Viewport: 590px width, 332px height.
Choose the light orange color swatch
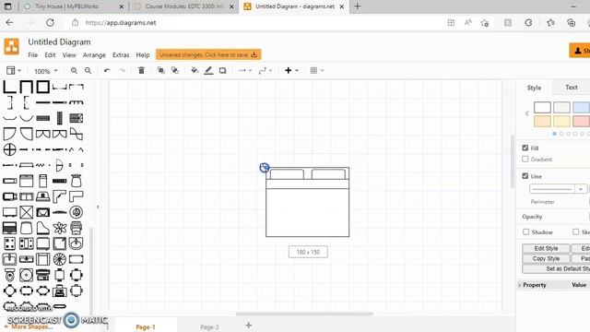(542, 121)
